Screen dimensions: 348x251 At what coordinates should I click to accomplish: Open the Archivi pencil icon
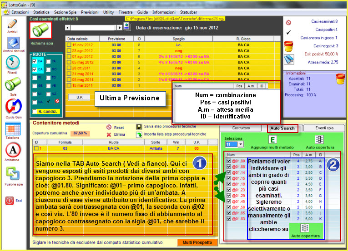click(x=12, y=24)
